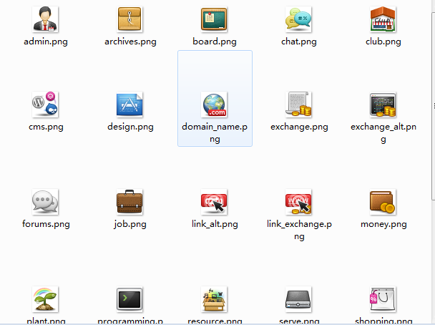435x325 pixels.
Task: Click the archives.png file name
Action: pyautogui.click(x=130, y=42)
